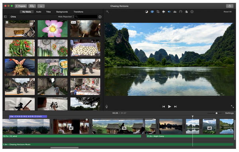Select the Chasing Horizons Music track
Screen dimensions: 239x152
coord(118,144)
